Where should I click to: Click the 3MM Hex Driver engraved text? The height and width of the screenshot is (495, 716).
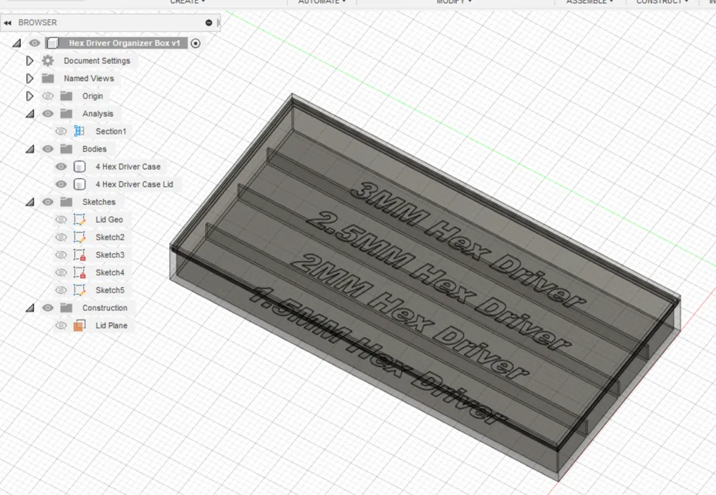(x=468, y=243)
